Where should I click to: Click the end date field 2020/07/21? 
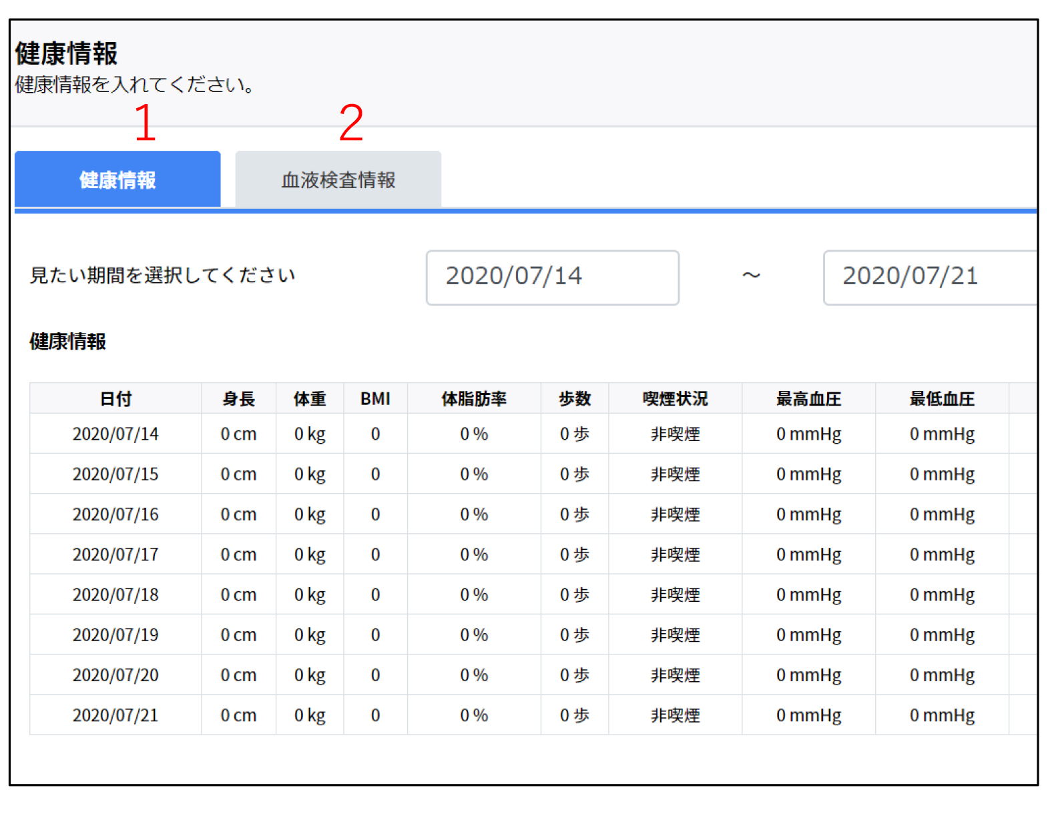931,278
